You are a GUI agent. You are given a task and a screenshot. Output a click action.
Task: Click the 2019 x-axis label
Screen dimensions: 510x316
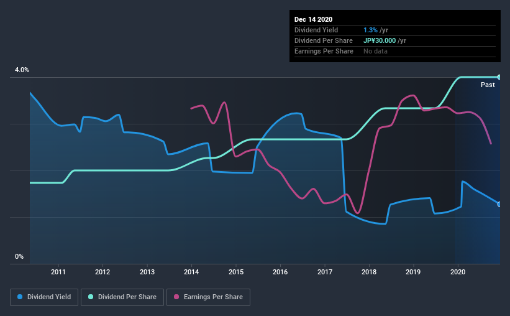(413, 272)
